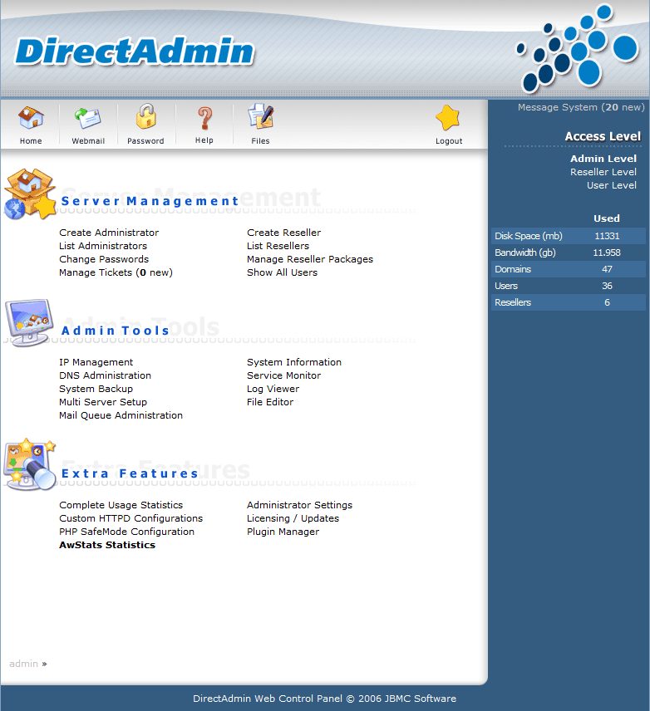
Task: Open PHP SafeMode Configuration
Action: tap(126, 532)
